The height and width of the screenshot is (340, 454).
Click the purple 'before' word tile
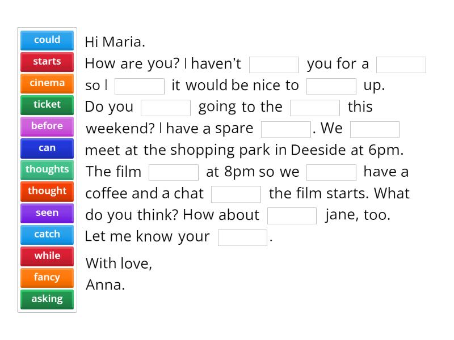point(47,126)
